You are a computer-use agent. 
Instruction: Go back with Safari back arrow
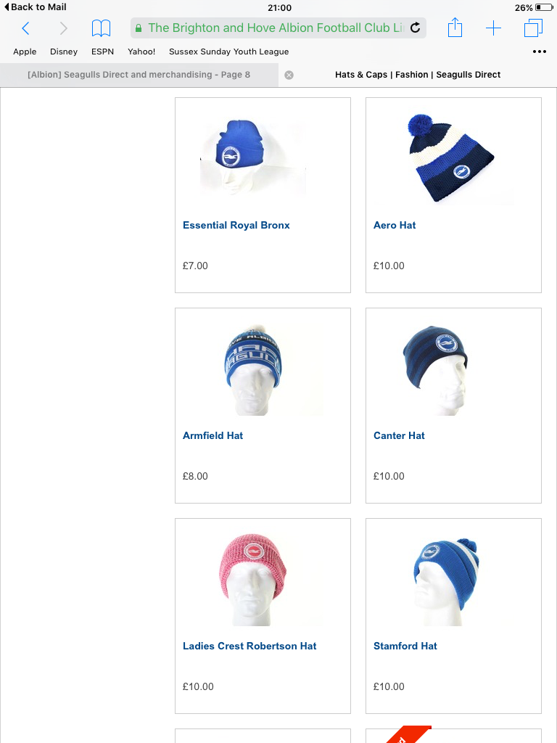[x=26, y=28]
